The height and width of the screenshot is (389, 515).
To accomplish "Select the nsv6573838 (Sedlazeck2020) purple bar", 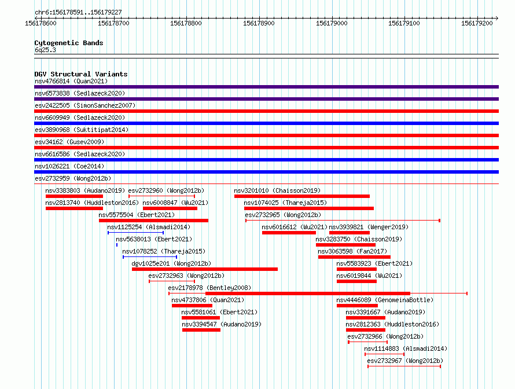I will point(266,99).
